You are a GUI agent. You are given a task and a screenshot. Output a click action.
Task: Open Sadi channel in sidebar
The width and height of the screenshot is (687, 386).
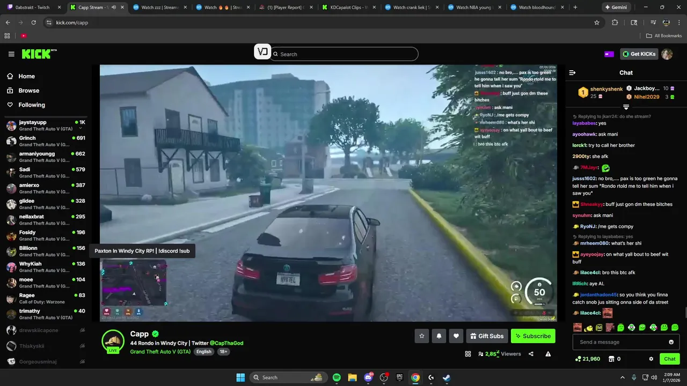(x=46, y=172)
